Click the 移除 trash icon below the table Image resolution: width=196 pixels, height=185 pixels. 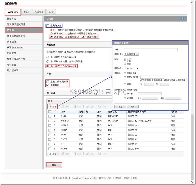click(75, 154)
